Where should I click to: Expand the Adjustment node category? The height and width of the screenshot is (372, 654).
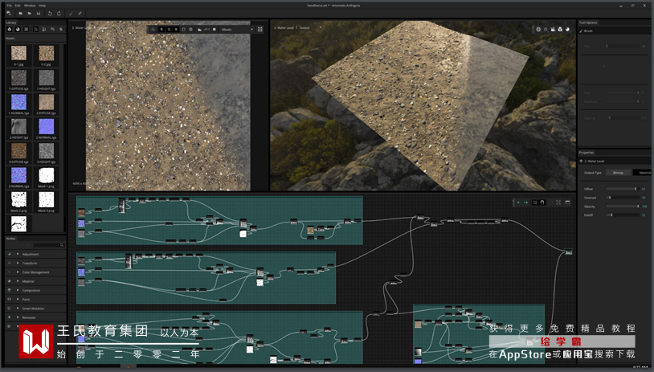click(x=18, y=254)
